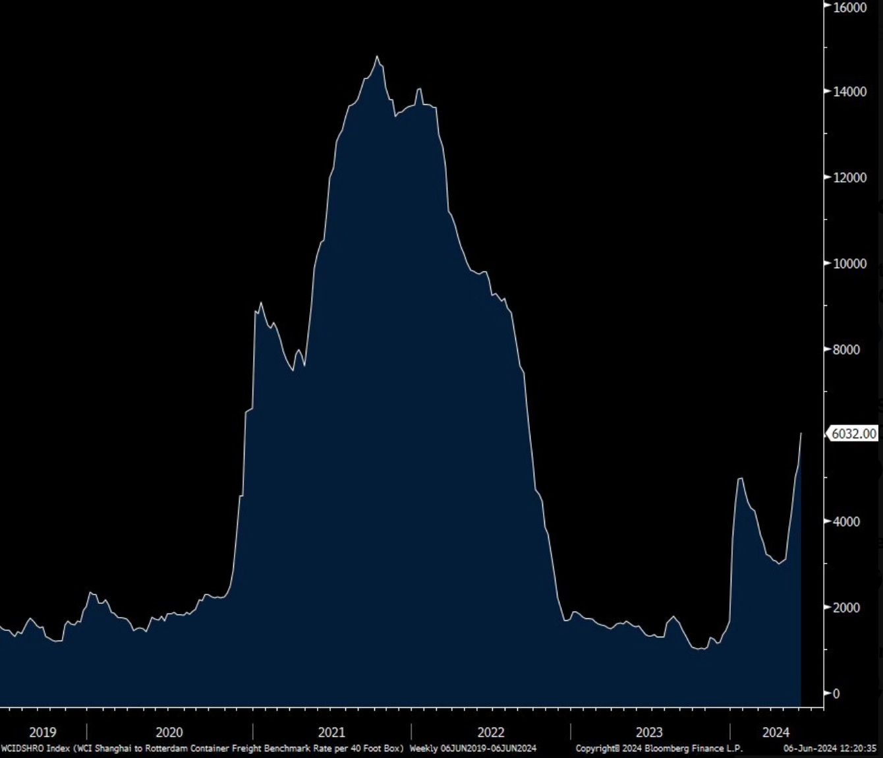Screen dimensions: 883x758
Task: Click the WCIDSHRO Index description text
Action: pos(202,749)
